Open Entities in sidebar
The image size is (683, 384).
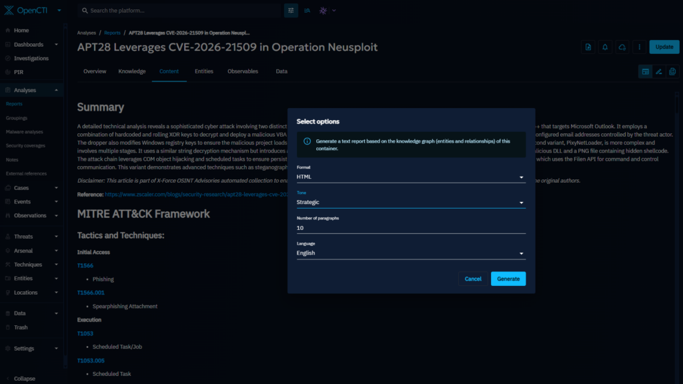23,279
